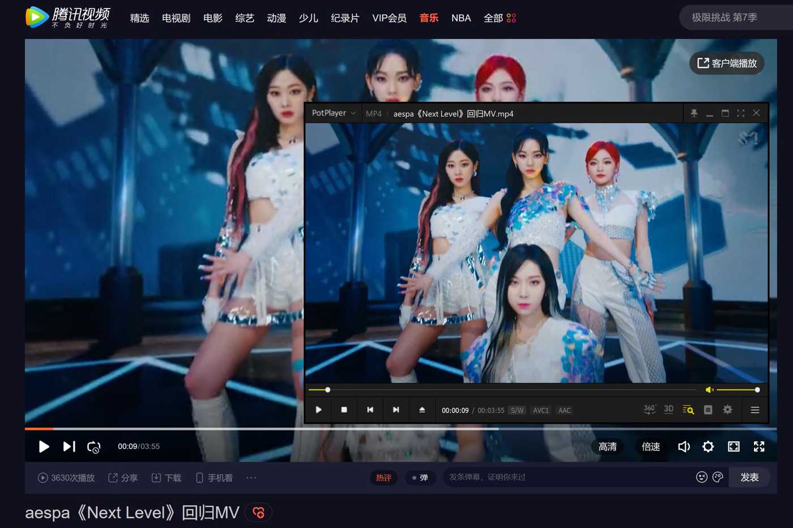Click Next track in PotPlayer
Screen dimensions: 793x528
pos(396,410)
